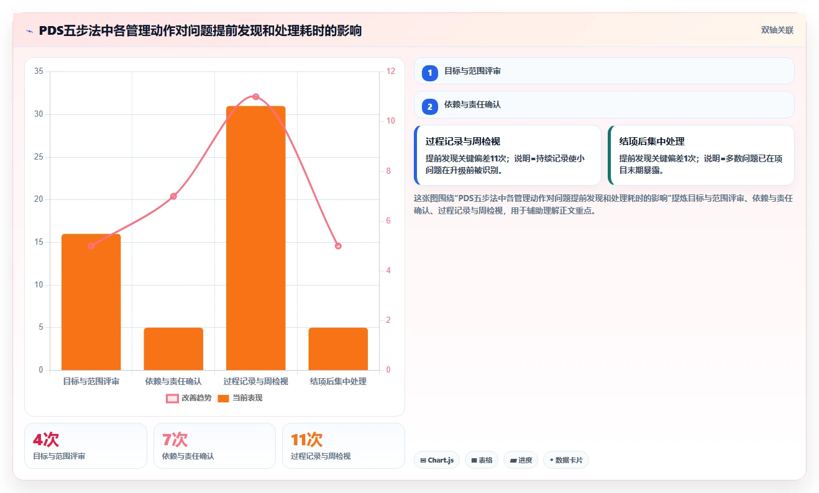Click the 数据卡片 tag

[x=566, y=460]
